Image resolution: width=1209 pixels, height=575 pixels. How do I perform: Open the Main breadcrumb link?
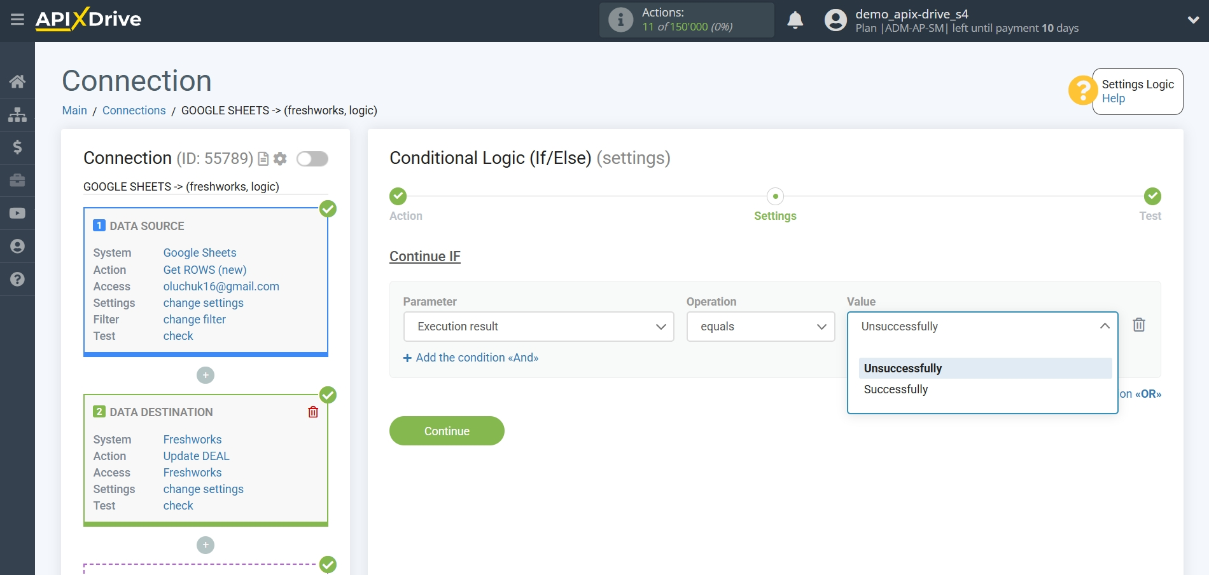click(74, 111)
